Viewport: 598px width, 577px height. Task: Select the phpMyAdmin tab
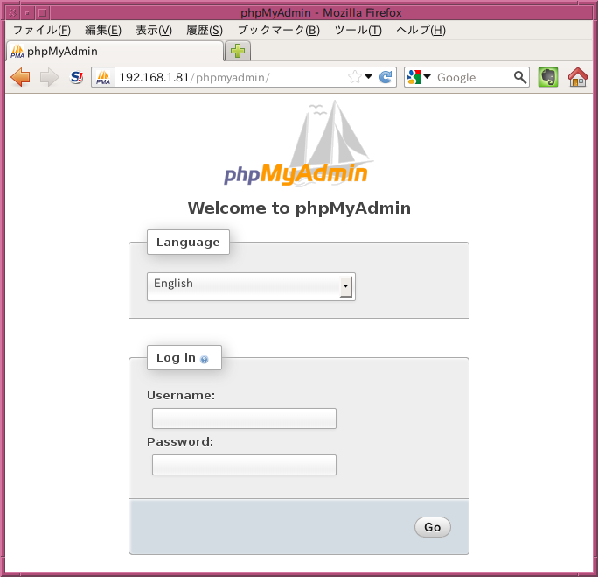coord(115,51)
